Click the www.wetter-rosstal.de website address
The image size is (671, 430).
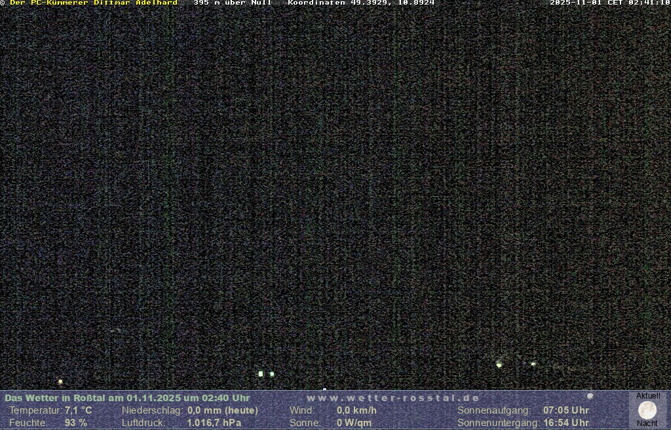tap(393, 398)
